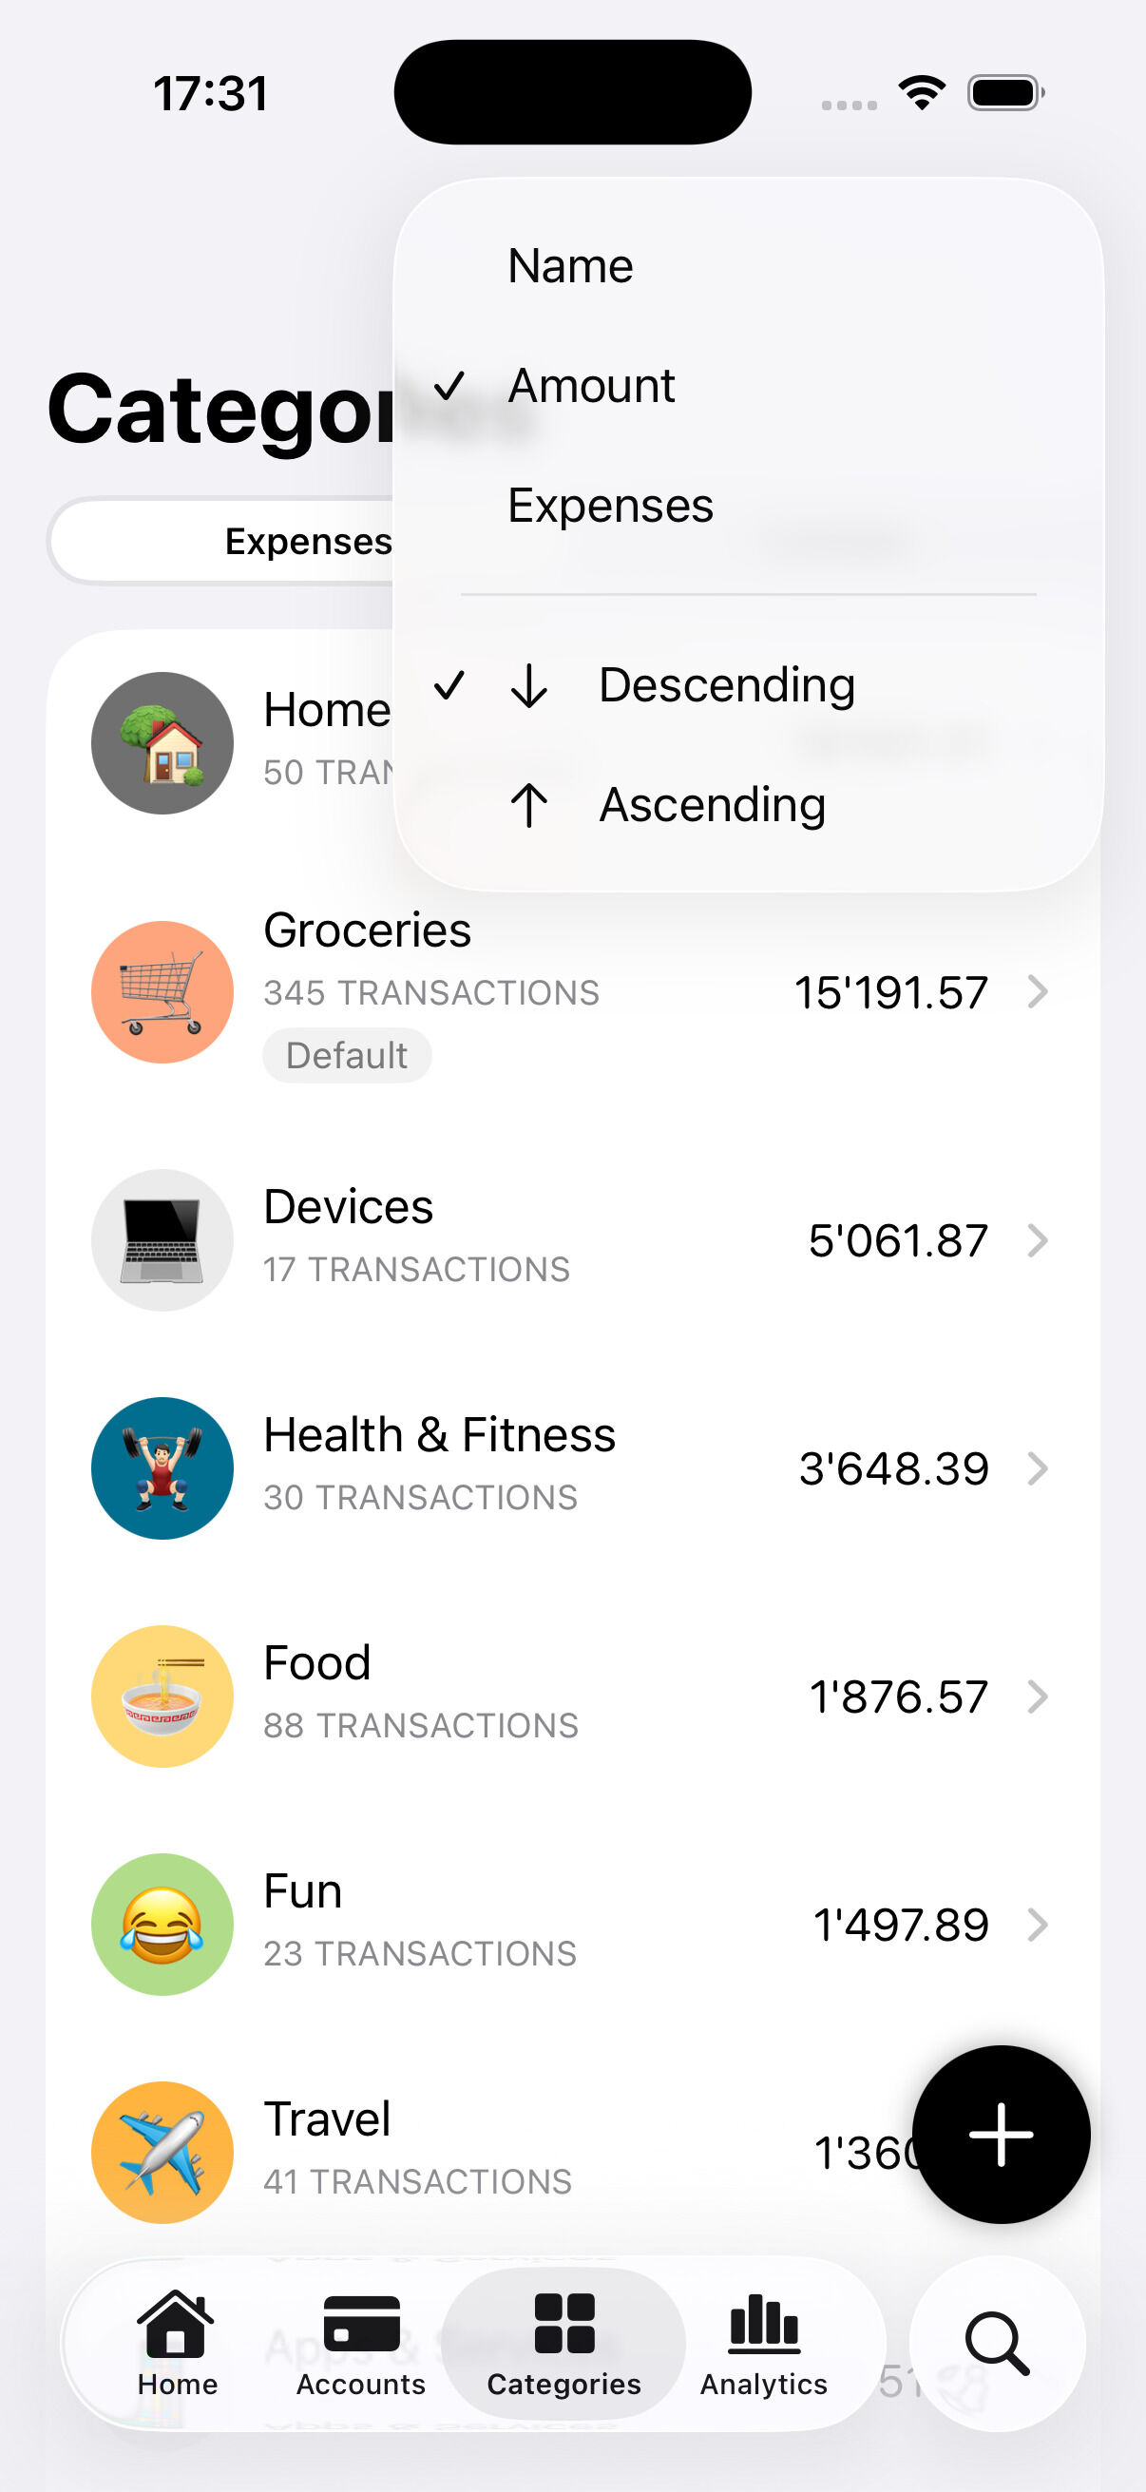
Task: Sort categories by Name
Action: (570, 266)
